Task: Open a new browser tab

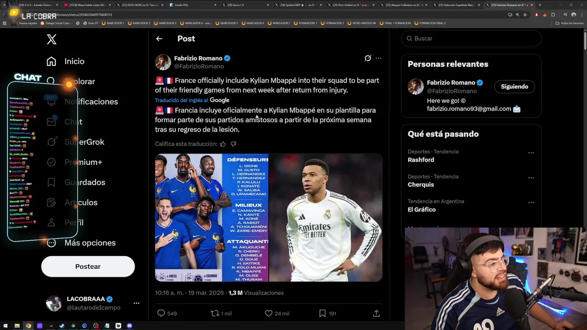Action: pos(540,5)
